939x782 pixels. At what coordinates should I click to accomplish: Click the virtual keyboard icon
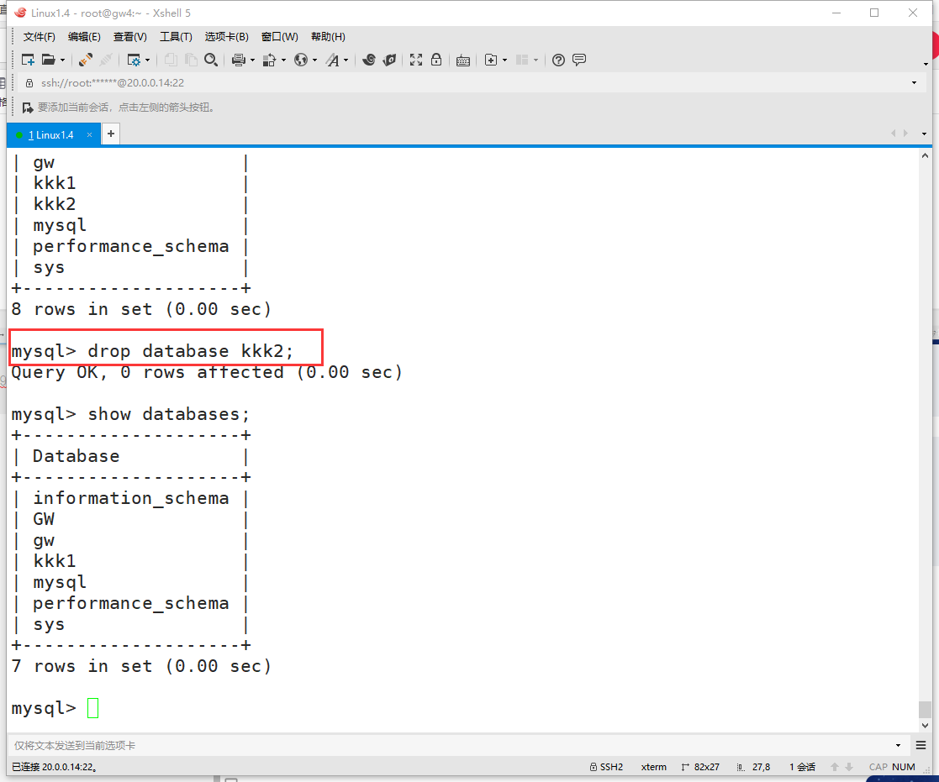click(463, 60)
